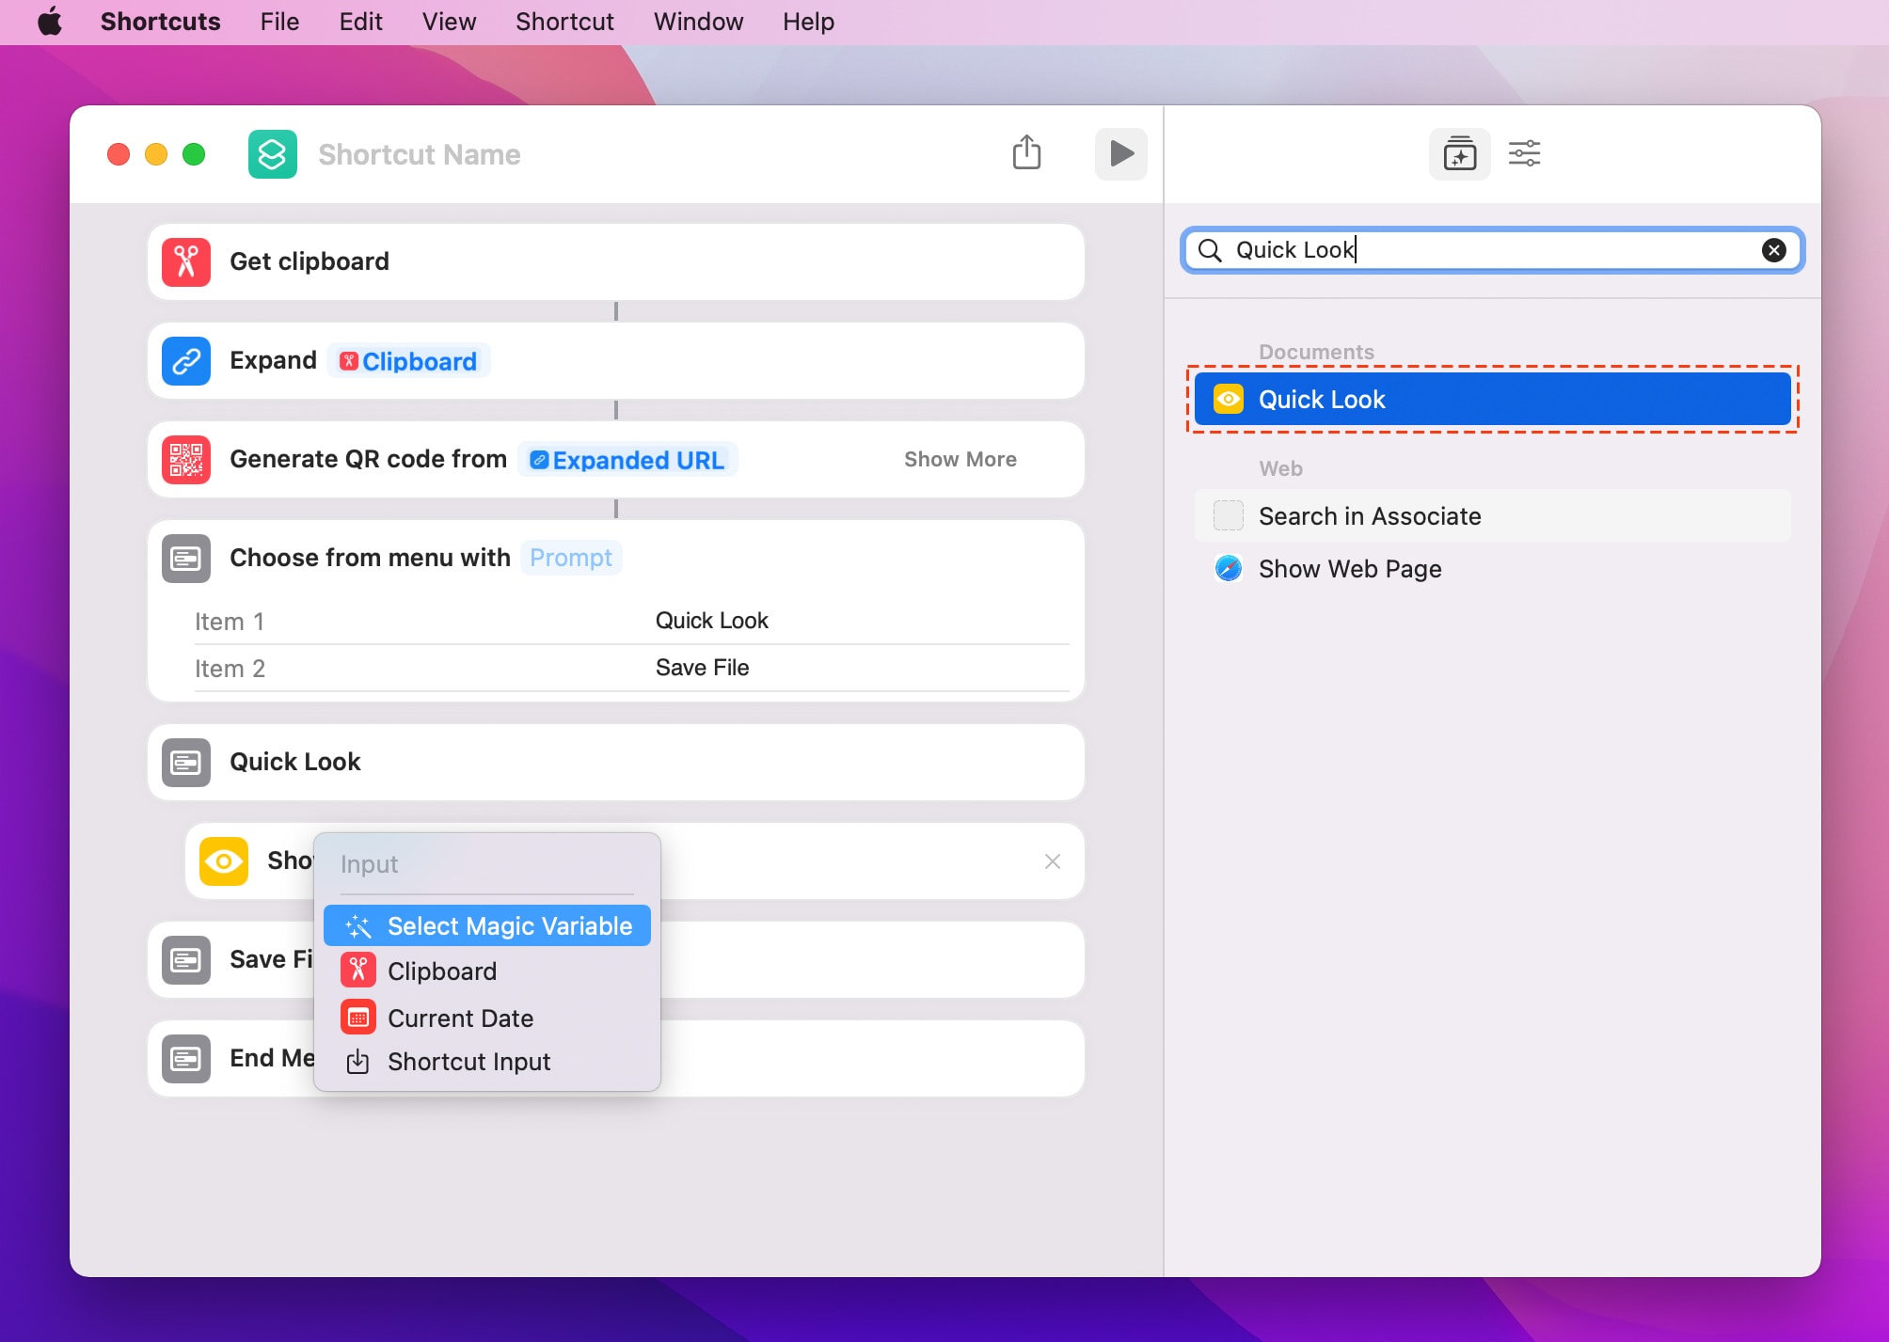The width and height of the screenshot is (1889, 1342).
Task: Click the QR code action icon
Action: click(186, 459)
